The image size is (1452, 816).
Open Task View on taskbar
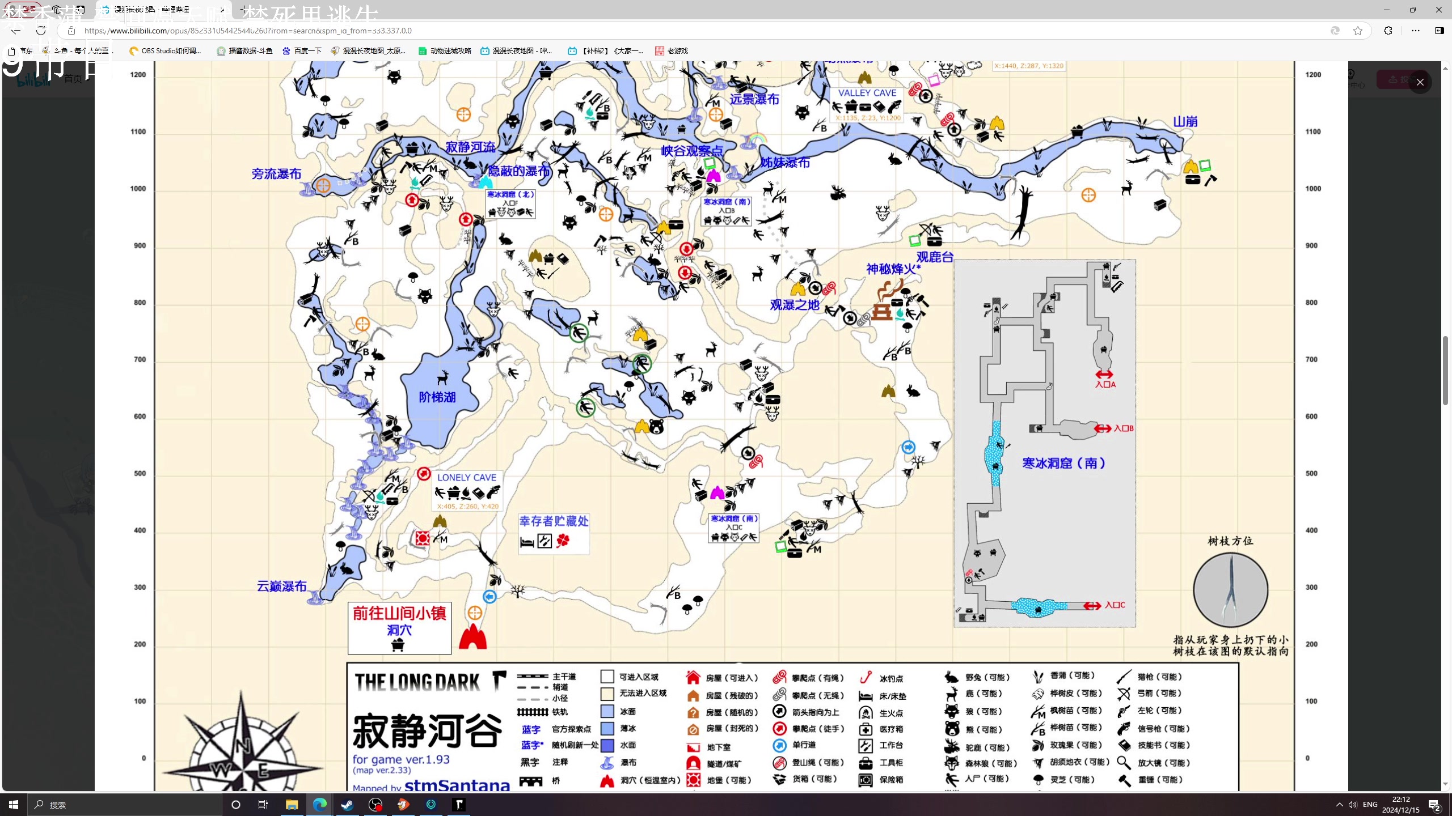pos(263,805)
